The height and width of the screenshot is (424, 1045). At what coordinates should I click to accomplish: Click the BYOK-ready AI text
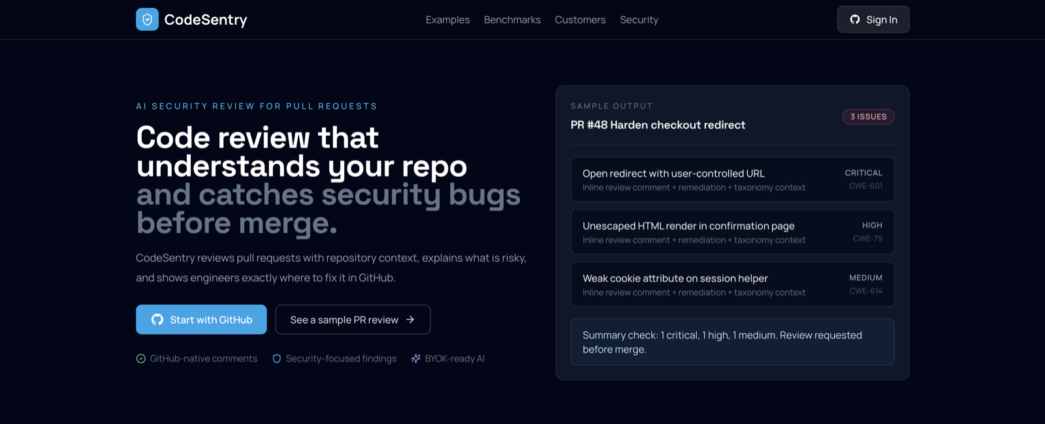click(x=455, y=359)
